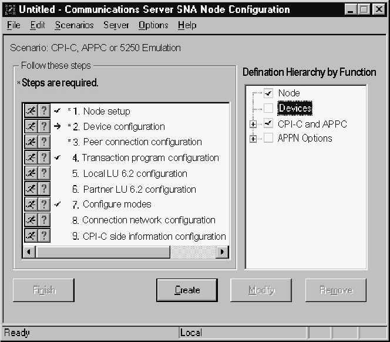Select the Devices item in hierarchy tree

point(295,108)
